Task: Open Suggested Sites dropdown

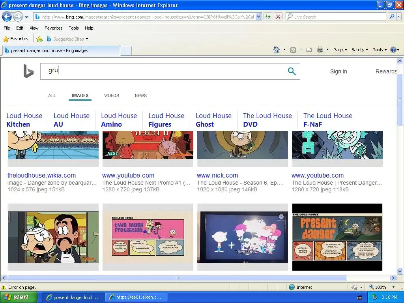Action: pyautogui.click(x=67, y=39)
